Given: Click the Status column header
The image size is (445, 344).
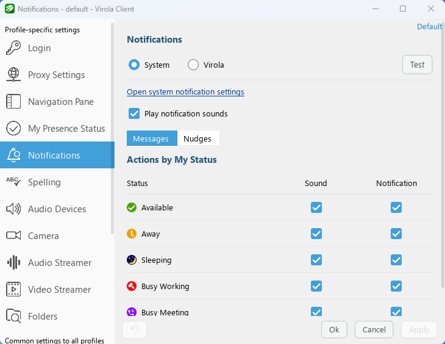Looking at the screenshot, I should click(x=137, y=183).
